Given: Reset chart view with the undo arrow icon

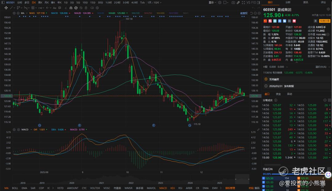Looking at the screenshot, I should tap(251, 13).
